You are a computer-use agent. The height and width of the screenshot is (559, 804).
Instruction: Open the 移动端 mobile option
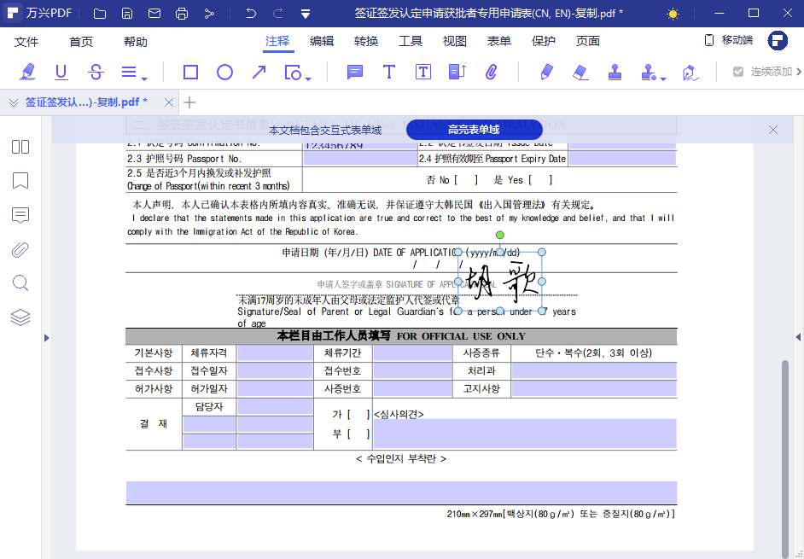click(x=729, y=40)
